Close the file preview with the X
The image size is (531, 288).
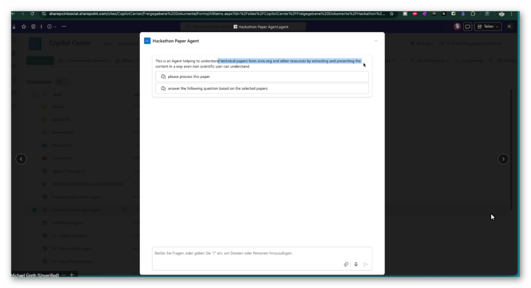point(509,26)
